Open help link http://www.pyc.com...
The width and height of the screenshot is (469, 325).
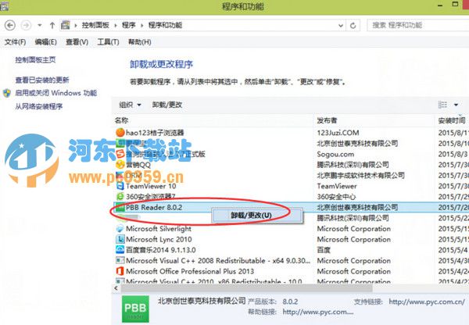click(x=318, y=312)
